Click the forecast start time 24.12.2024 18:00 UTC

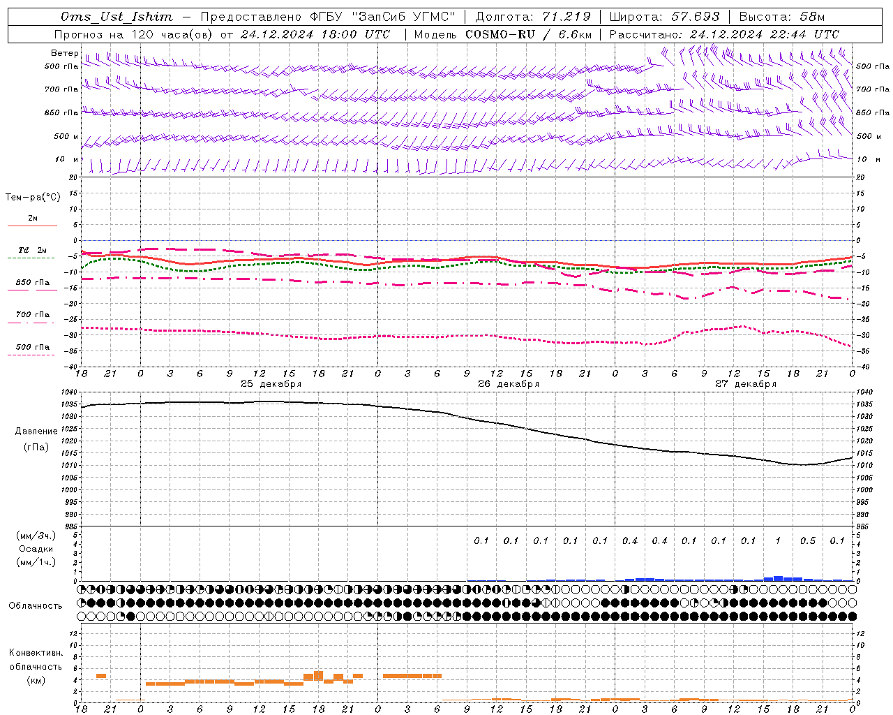[315, 34]
